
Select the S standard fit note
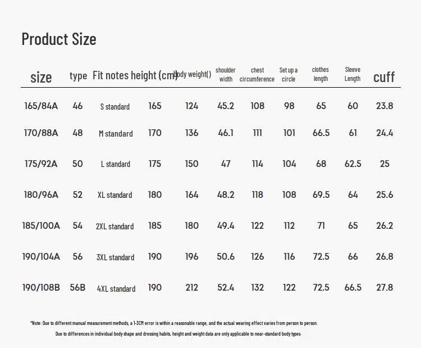pos(115,107)
